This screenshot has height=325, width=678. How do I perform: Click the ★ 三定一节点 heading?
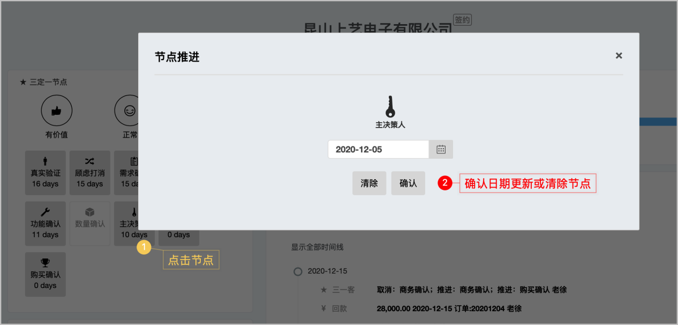[43, 82]
